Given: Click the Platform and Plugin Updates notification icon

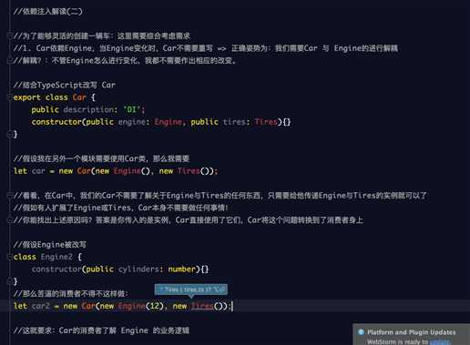Looking at the screenshot, I should coord(361,332).
